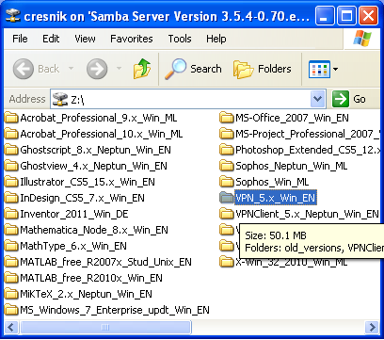Select Inventor_2011_Win_DE folder icon
The height and width of the screenshot is (340, 384).
click(x=11, y=214)
